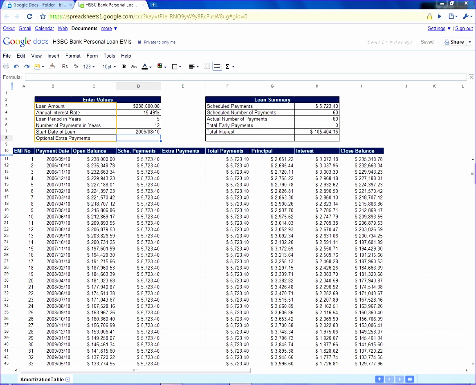Click the Sign out link
The height and width of the screenshot is (385, 476).
click(x=464, y=28)
